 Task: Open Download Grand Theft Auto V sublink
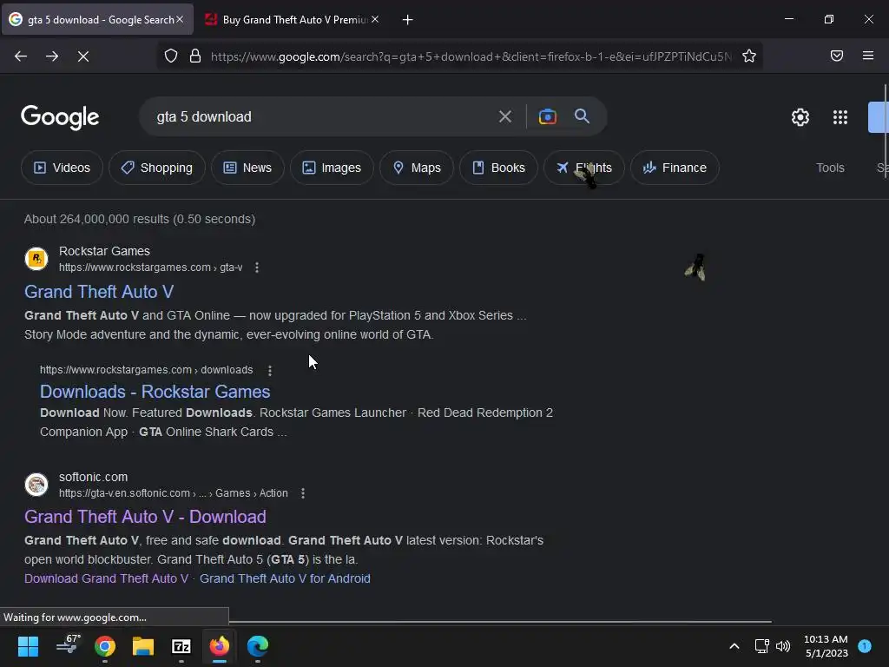pyautogui.click(x=106, y=578)
